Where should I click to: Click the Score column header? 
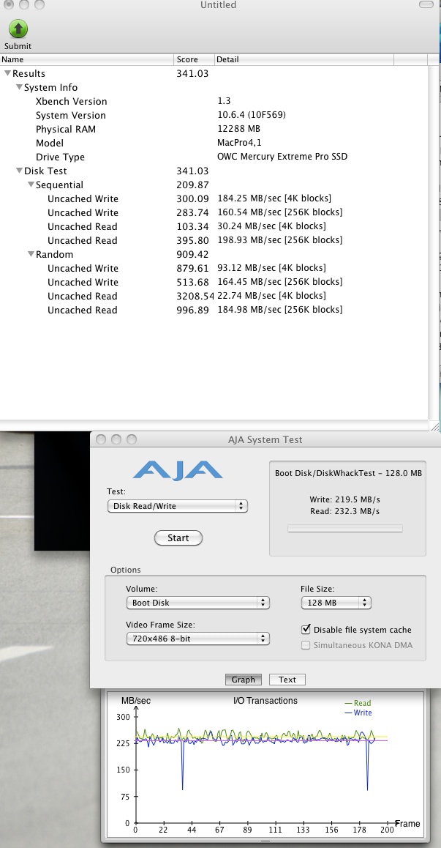(x=195, y=59)
